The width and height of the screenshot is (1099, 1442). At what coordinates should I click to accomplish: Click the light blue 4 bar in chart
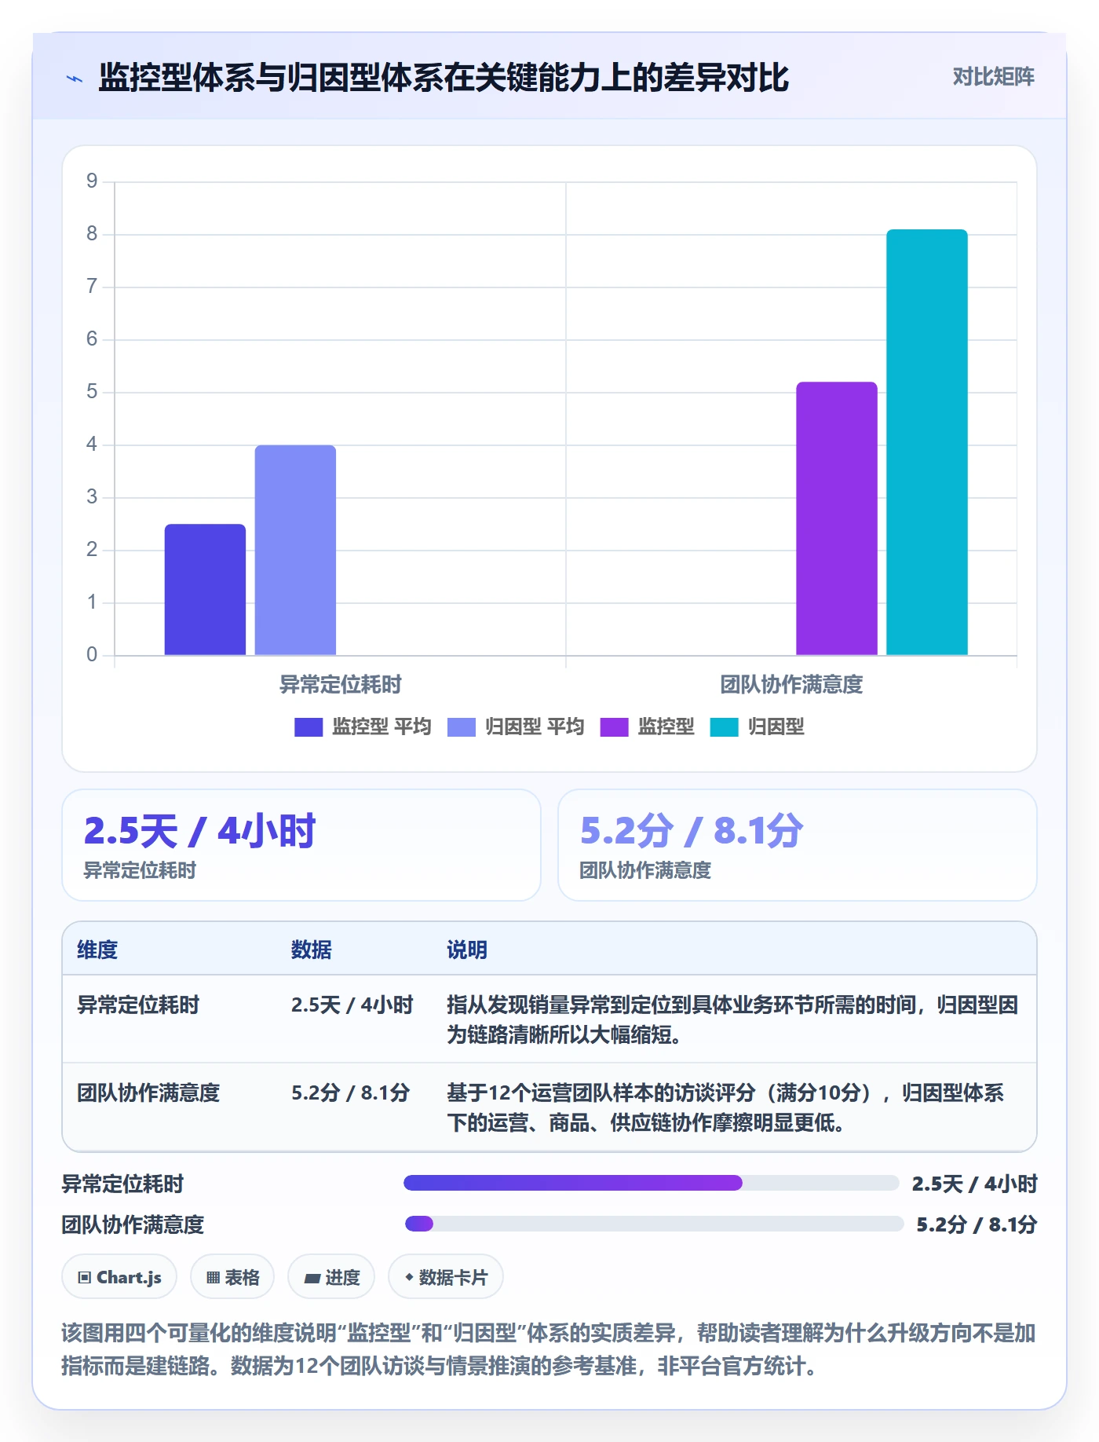click(x=295, y=550)
